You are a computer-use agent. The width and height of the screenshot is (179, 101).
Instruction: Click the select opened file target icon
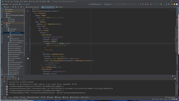13,7
